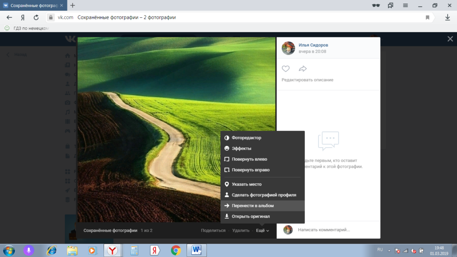Go back with the browser back arrow
The width and height of the screenshot is (457, 257).
(x=9, y=17)
